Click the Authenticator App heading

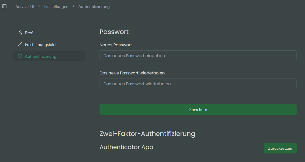(126, 147)
